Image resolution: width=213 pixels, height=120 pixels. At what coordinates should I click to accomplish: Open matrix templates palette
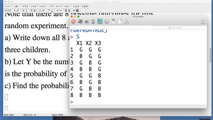point(76,10)
